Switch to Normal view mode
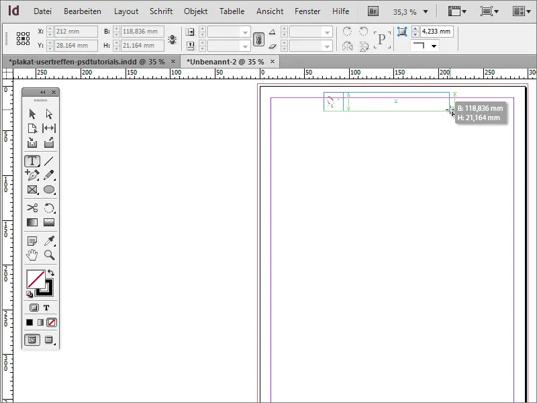 [x=32, y=340]
